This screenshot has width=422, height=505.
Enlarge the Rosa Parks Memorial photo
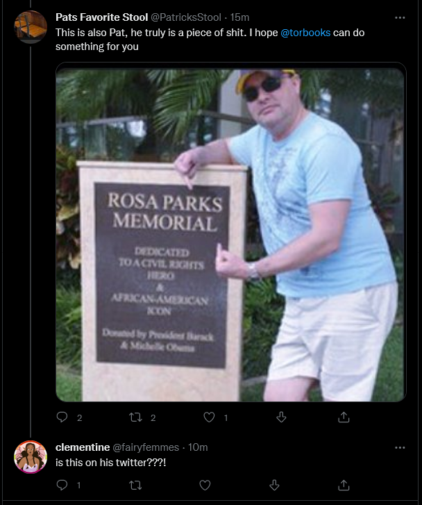tap(230, 235)
